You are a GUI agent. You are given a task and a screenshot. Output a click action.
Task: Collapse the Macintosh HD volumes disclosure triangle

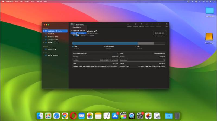click(x=43, y=31)
